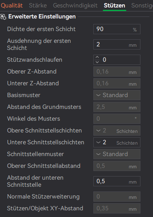
Task: Click the Abstand des Grundmusters field
Action: [117, 107]
